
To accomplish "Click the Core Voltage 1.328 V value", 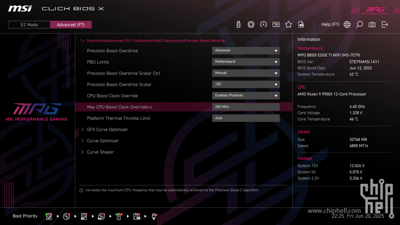I will 356,113.
